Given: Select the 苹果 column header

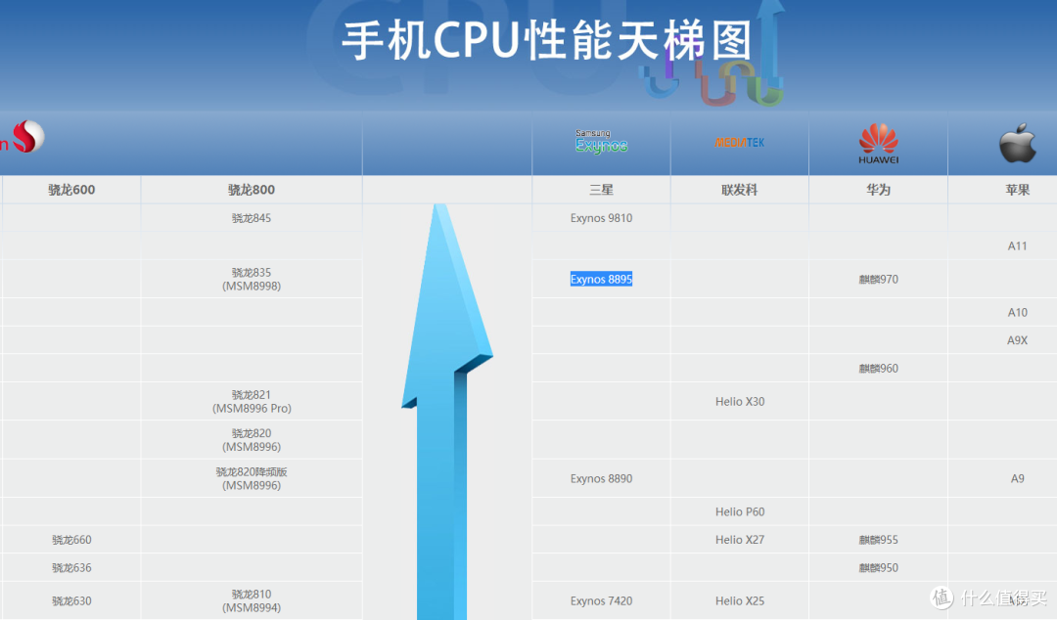Looking at the screenshot, I should [x=1017, y=190].
